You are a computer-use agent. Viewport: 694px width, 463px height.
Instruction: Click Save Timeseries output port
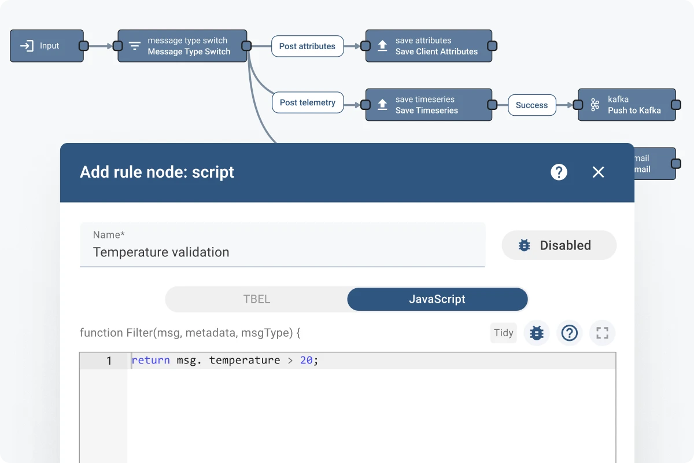click(492, 104)
